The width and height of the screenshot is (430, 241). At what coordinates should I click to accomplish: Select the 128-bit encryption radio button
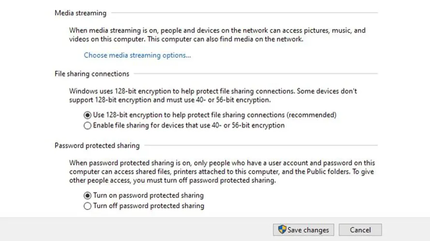[87, 115]
